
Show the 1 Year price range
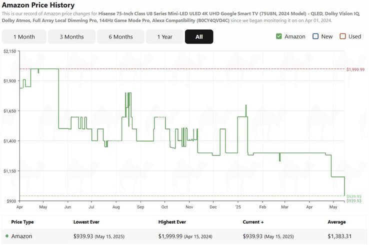[x=164, y=36]
